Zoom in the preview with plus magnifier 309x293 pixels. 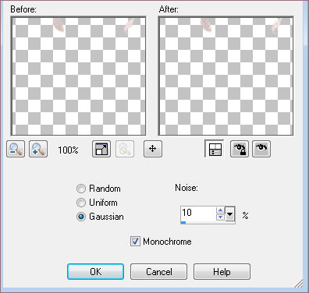38,149
